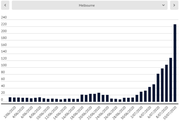Click the 30/06/2020 axis date label

(x=128, y=113)
